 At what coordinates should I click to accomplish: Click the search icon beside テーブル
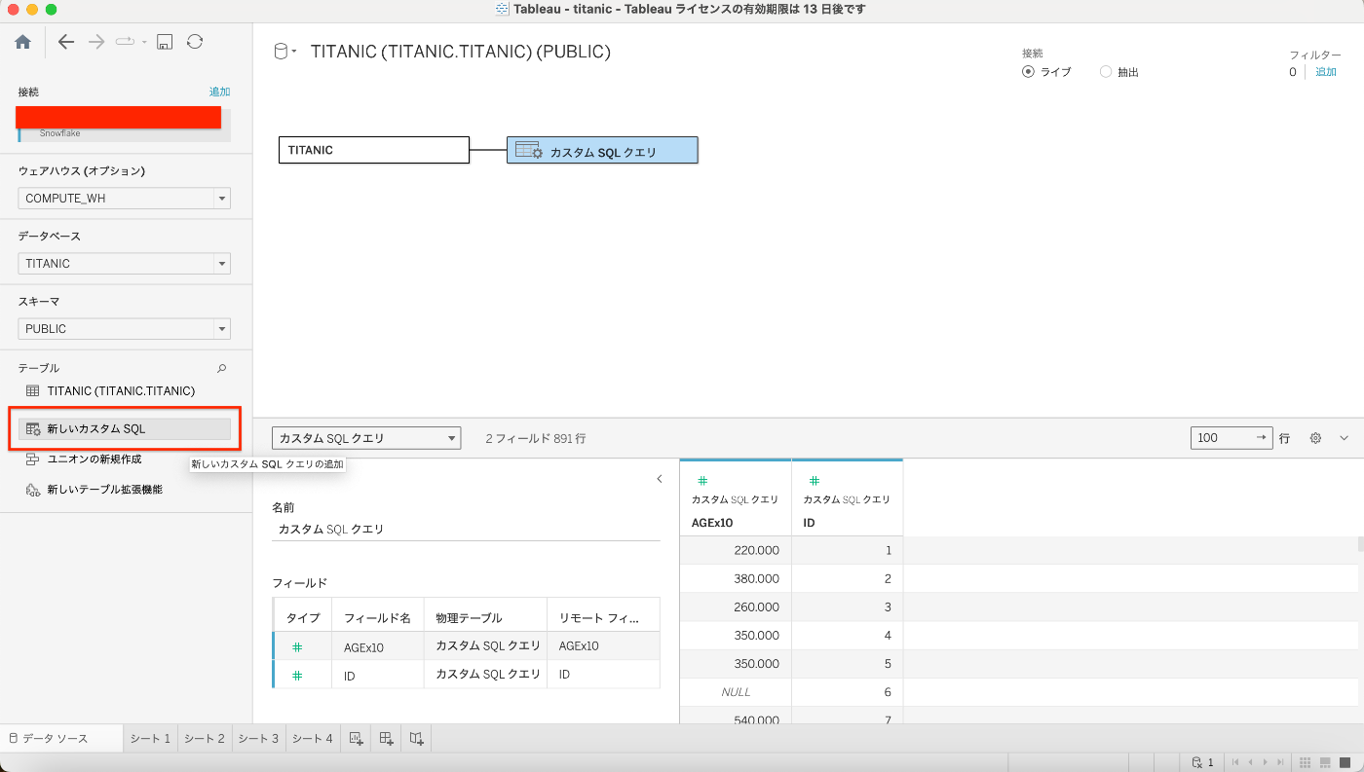tap(221, 368)
